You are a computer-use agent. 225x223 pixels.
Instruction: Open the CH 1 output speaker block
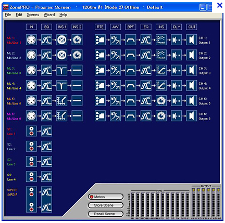click(x=192, y=40)
